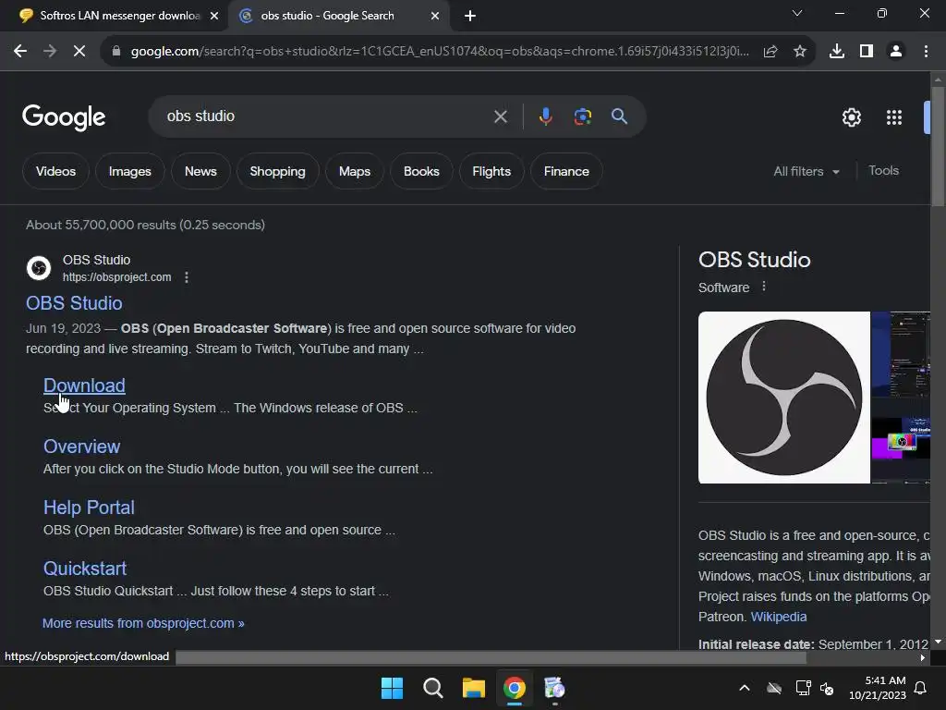
Task: Open more options next to Software label
Action: [764, 287]
